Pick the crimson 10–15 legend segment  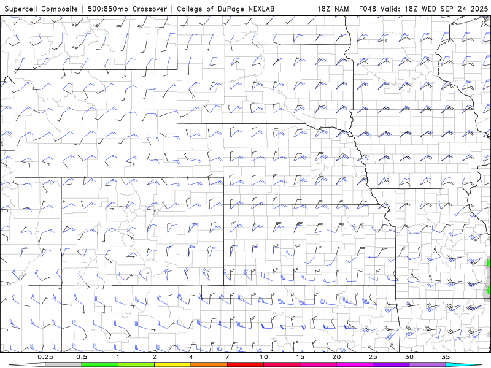[282, 365]
